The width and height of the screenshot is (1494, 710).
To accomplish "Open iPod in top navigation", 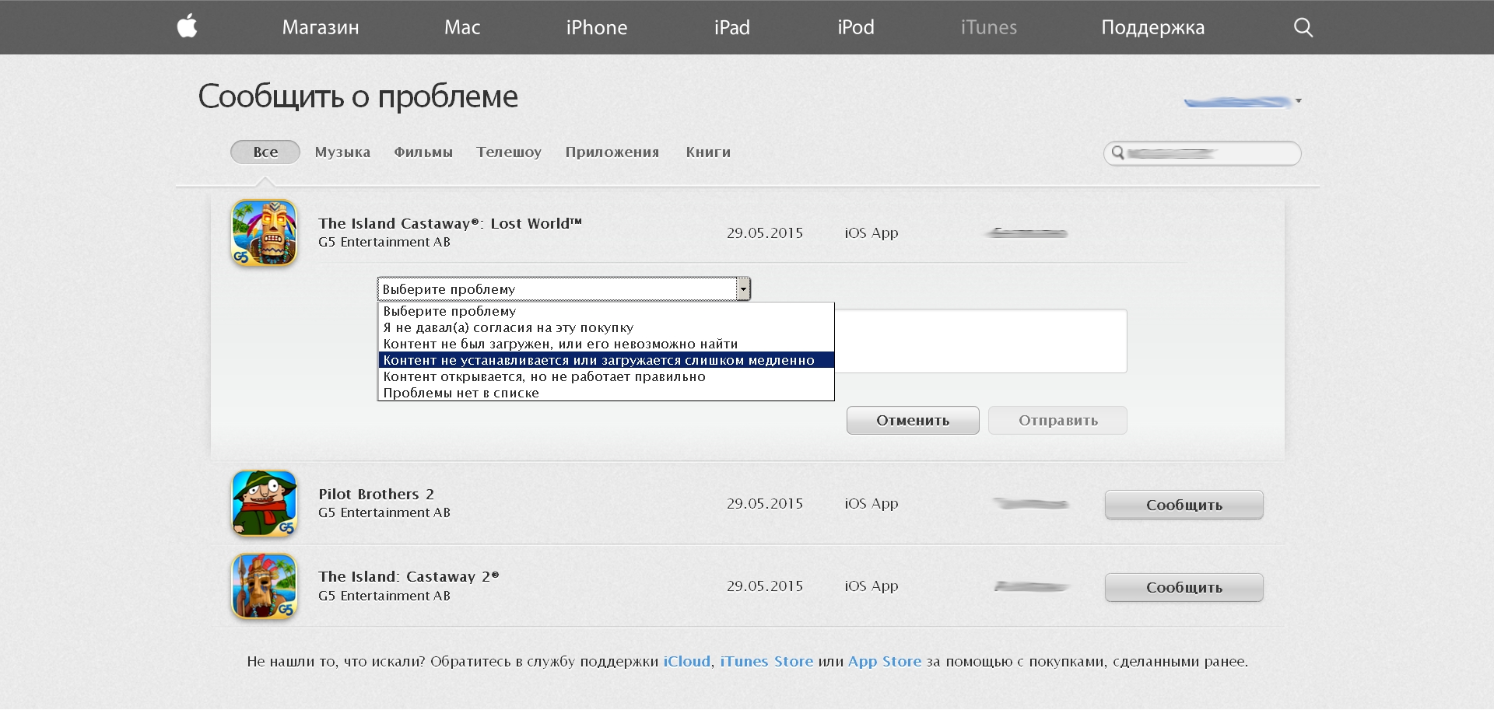I will pos(856,27).
